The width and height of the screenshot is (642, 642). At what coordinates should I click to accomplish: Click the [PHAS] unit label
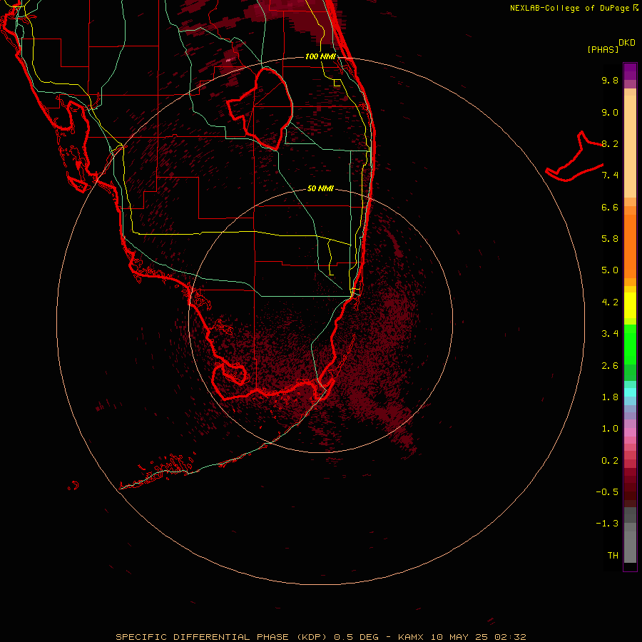click(x=603, y=49)
